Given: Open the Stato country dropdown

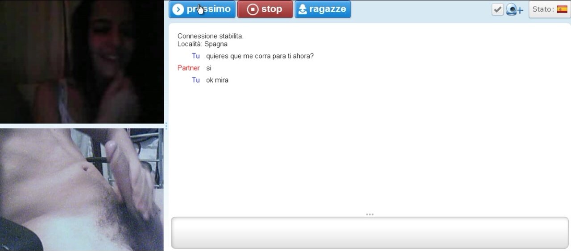Looking at the screenshot, I should click(549, 9).
